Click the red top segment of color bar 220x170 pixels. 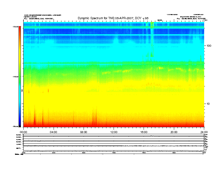pos(20,30)
